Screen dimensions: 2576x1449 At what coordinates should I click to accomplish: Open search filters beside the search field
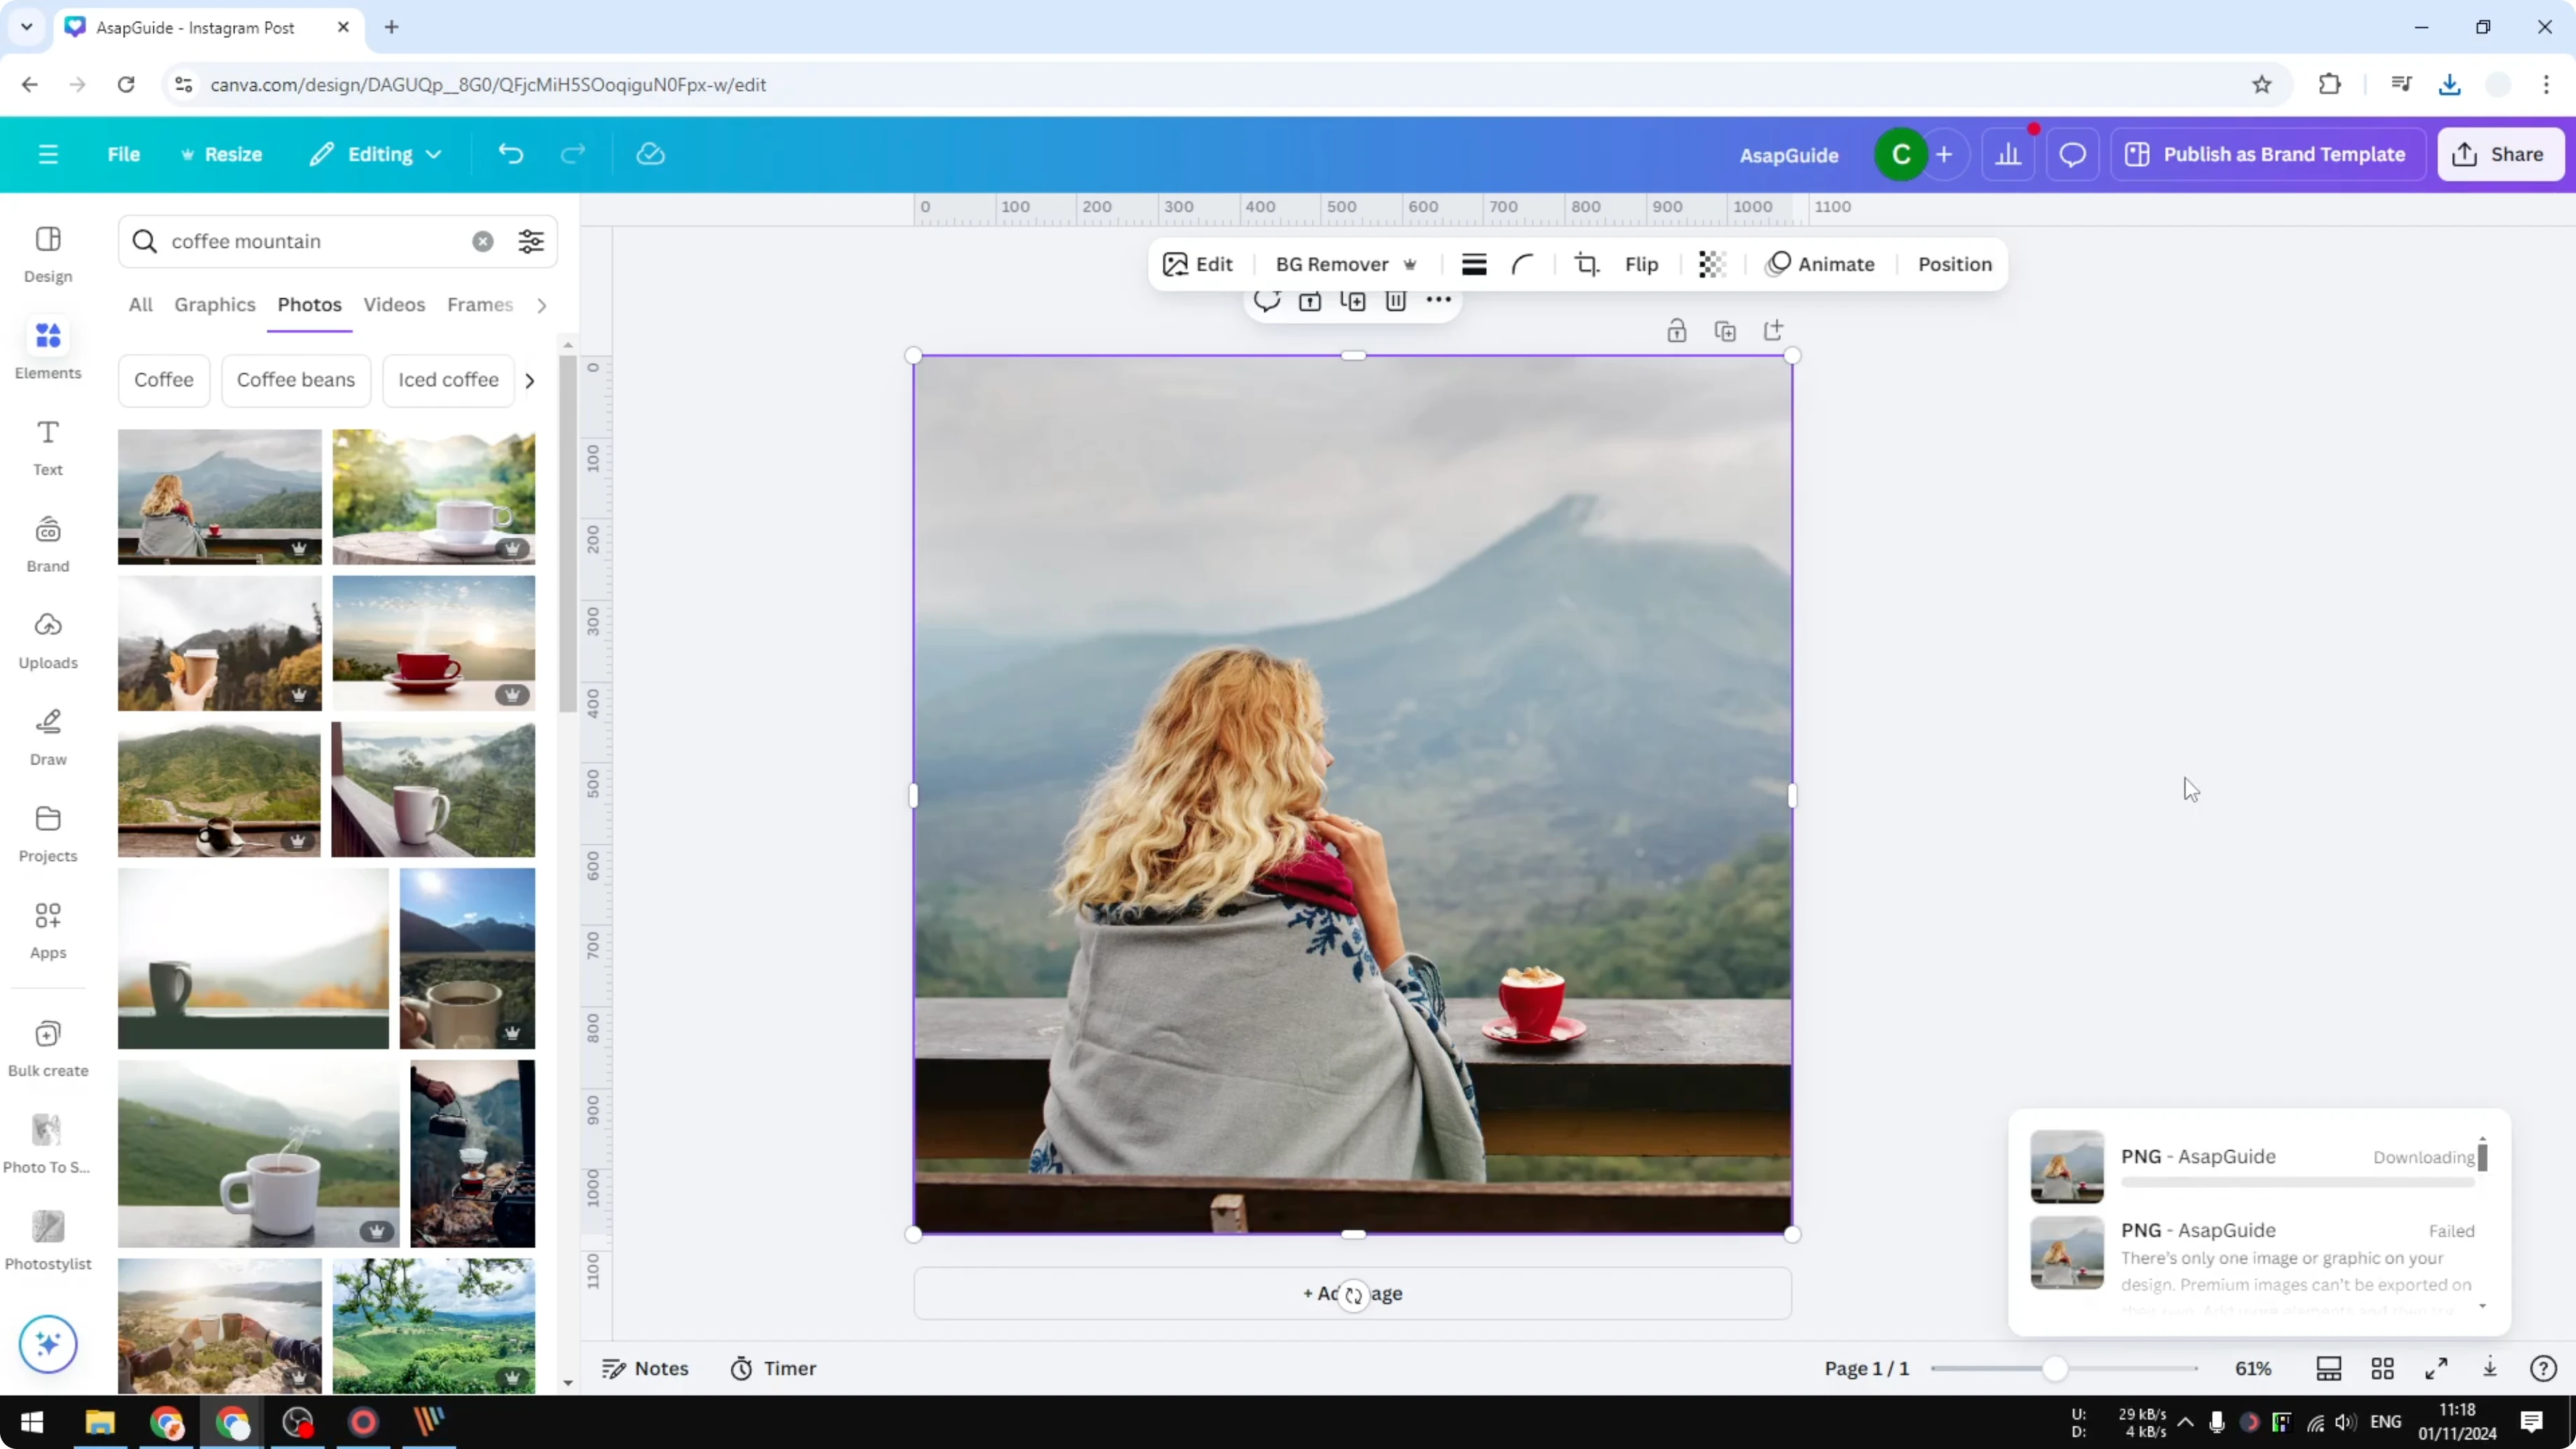click(x=530, y=241)
